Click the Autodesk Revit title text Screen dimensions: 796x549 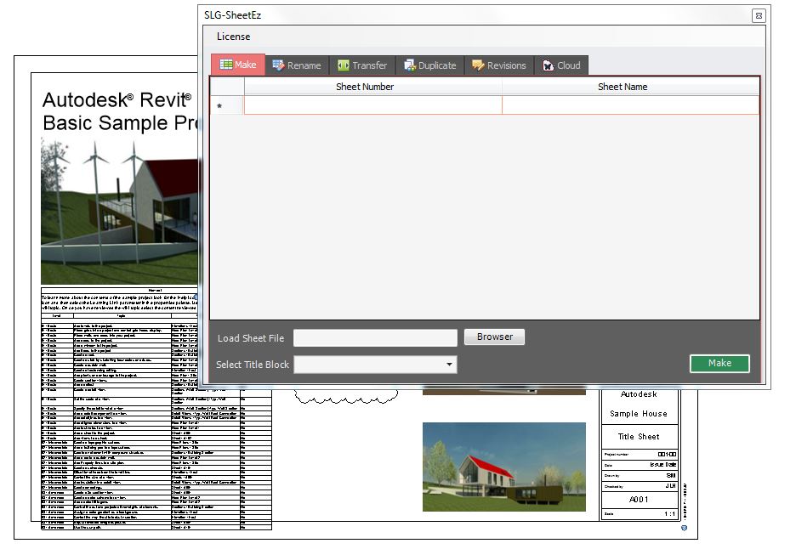point(117,100)
